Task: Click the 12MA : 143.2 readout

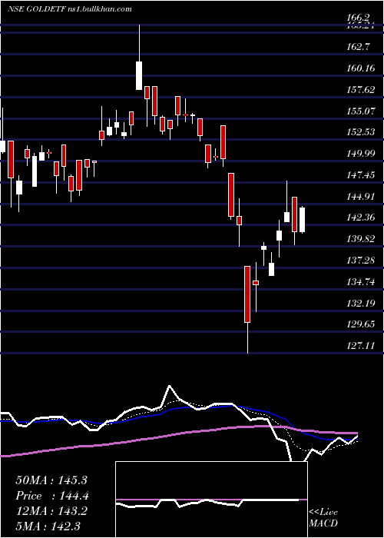Action: point(51,511)
